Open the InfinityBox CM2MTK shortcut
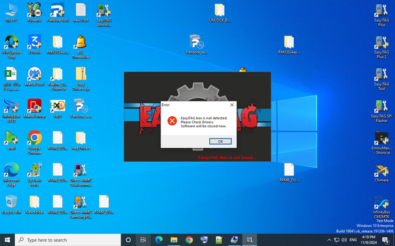Screen dimensions: 395x246 381,207
